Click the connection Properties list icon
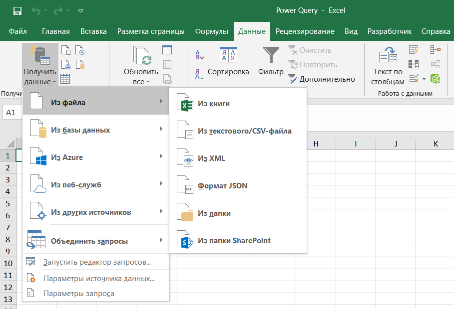The height and width of the screenshot is (309, 454). [167, 64]
